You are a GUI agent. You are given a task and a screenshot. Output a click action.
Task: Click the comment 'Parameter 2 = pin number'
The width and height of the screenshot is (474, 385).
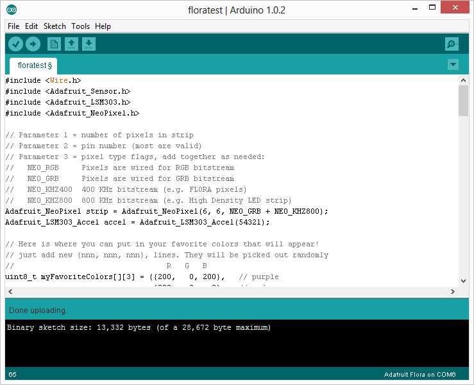(103, 146)
